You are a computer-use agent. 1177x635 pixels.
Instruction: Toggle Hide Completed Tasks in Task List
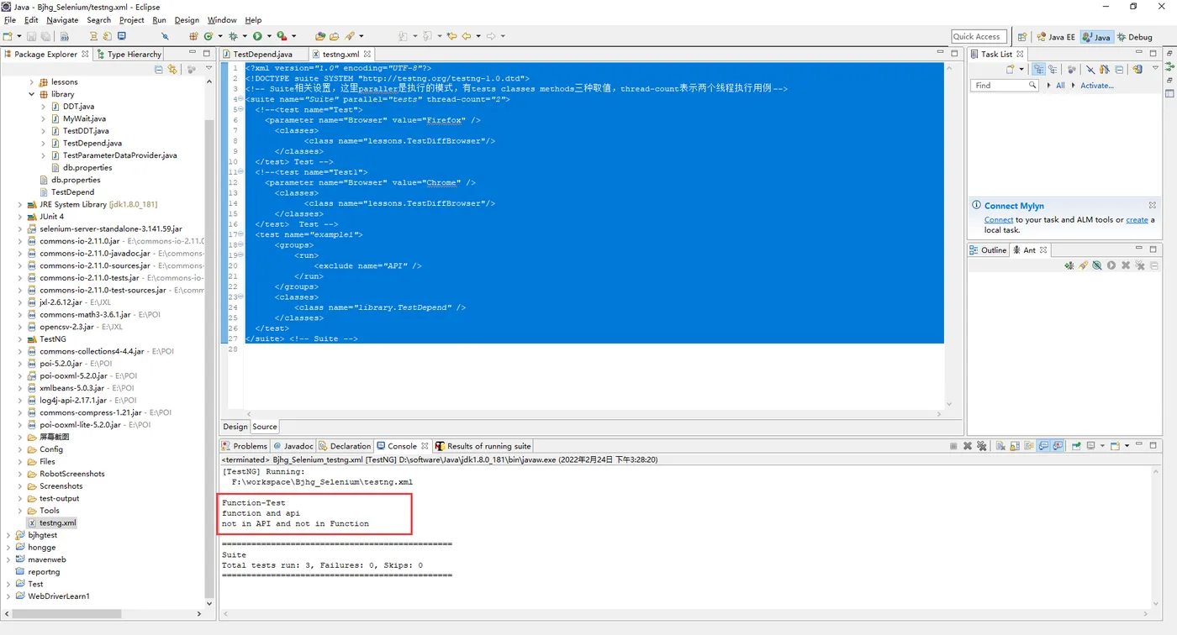[x=1090, y=70]
